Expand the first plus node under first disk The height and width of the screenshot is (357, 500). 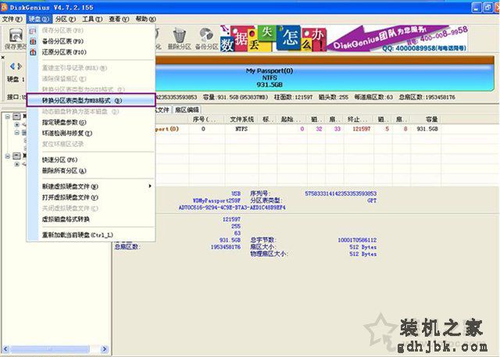click(x=17, y=125)
